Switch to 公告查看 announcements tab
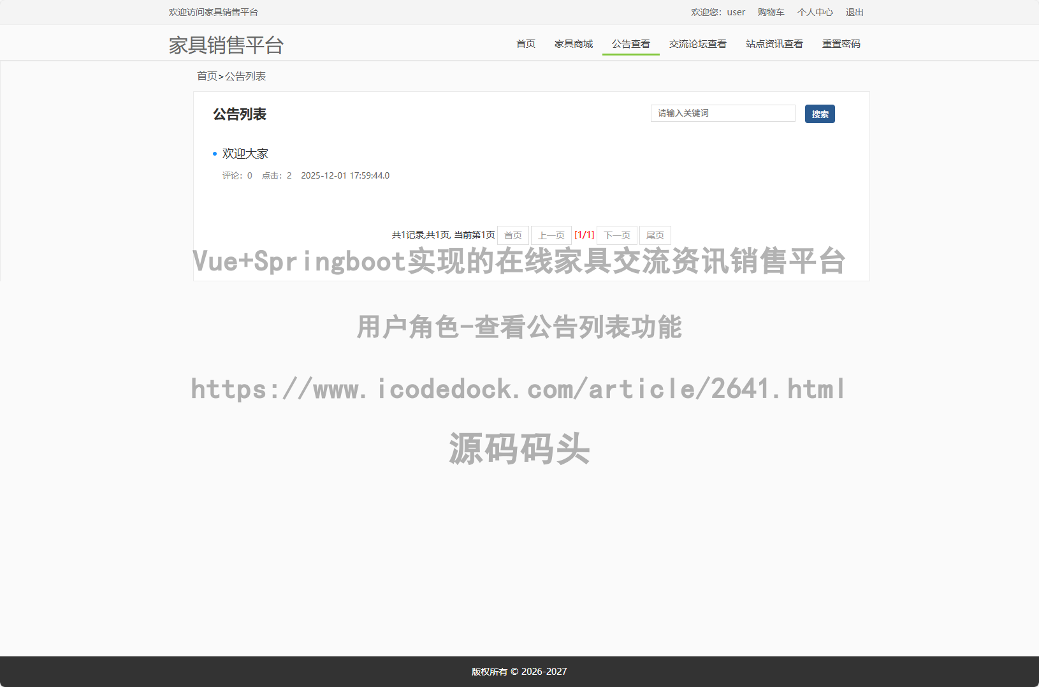The image size is (1039, 687). [631, 43]
